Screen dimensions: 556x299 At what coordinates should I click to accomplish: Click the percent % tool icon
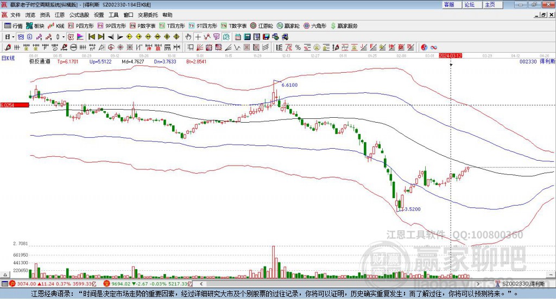(x=298, y=47)
